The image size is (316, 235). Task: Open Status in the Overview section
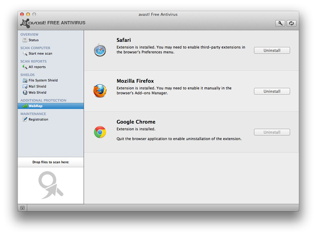pyautogui.click(x=33, y=40)
